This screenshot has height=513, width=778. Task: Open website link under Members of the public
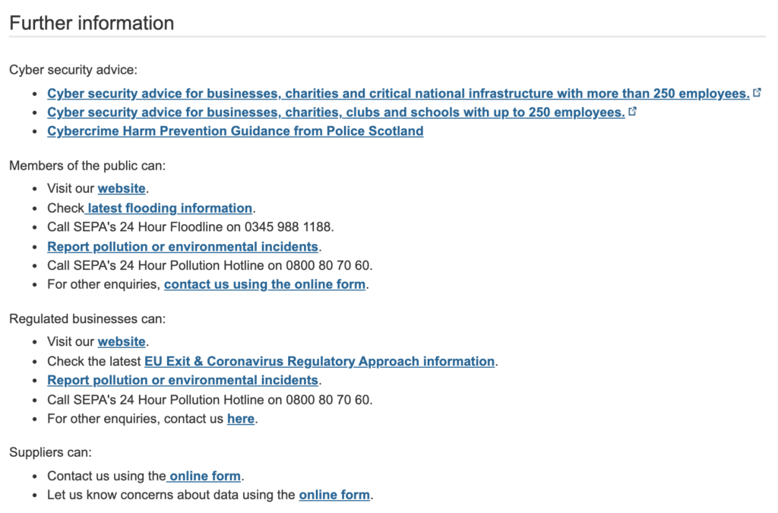pyautogui.click(x=122, y=188)
